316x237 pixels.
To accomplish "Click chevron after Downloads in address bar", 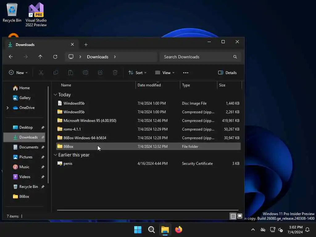I will (x=115, y=57).
